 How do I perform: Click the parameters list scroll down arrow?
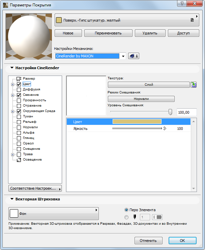194,189
